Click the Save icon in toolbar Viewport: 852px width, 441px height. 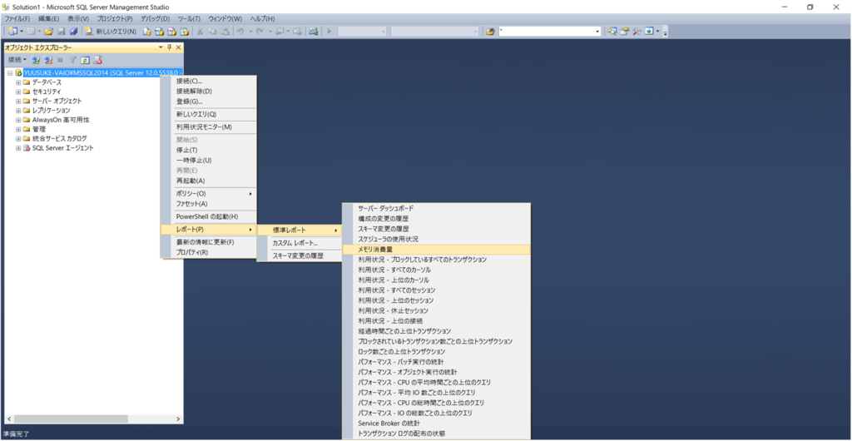click(62, 32)
